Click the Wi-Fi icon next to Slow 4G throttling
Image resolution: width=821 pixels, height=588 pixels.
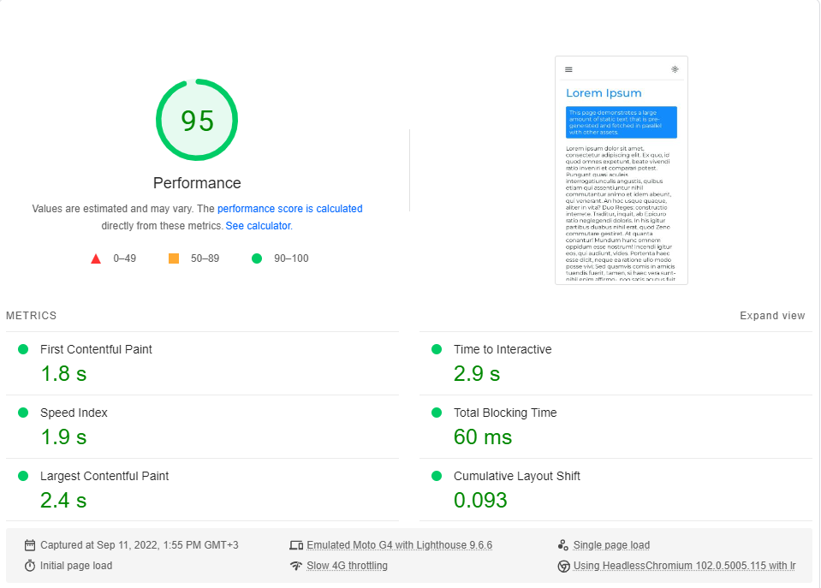pyautogui.click(x=295, y=566)
